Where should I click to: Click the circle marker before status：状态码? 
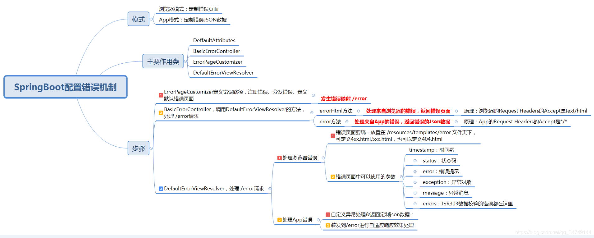click(415, 161)
